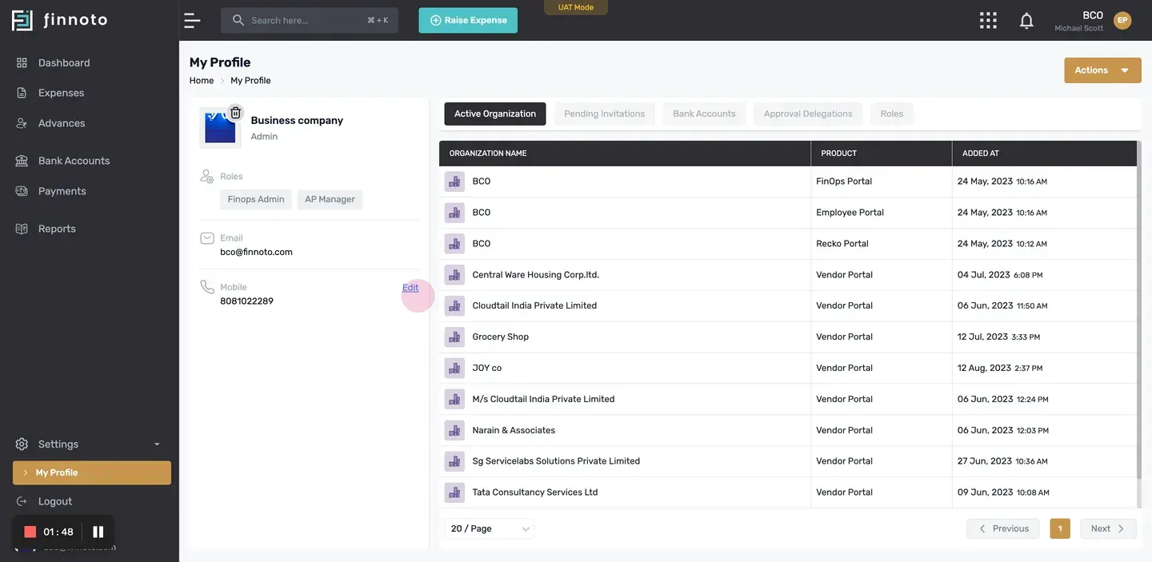
Task: Select the Active Organization tab
Action: (495, 114)
